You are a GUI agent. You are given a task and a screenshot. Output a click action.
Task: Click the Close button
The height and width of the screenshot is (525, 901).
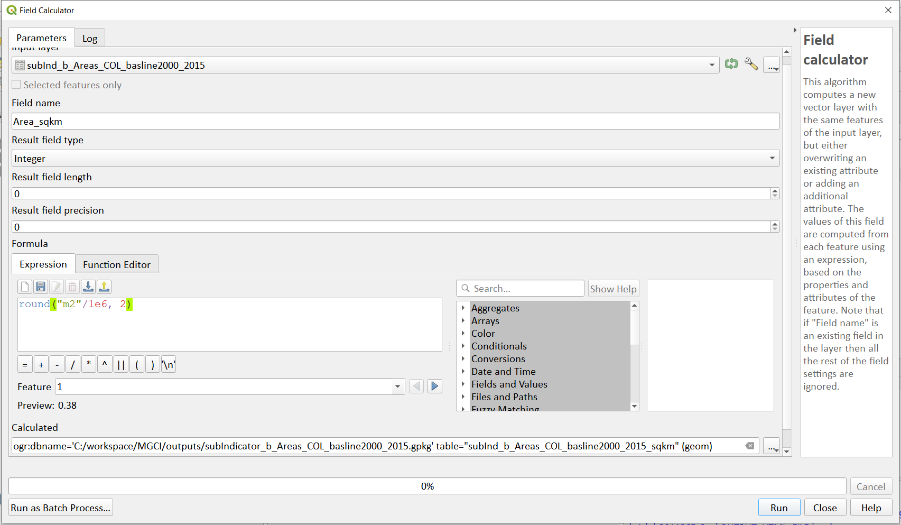(825, 508)
